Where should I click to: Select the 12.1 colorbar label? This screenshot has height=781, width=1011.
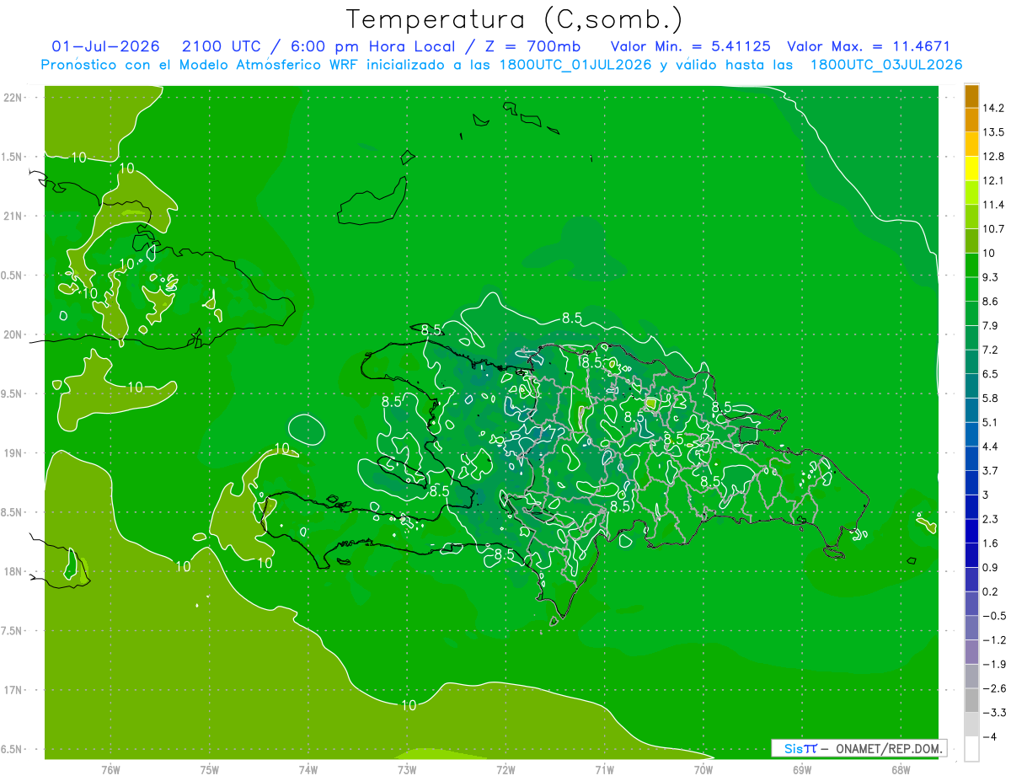point(992,180)
